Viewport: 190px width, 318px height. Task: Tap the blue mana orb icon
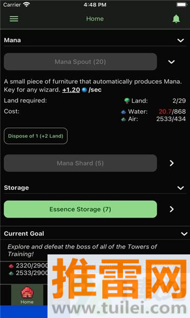pyautogui.click(x=84, y=90)
